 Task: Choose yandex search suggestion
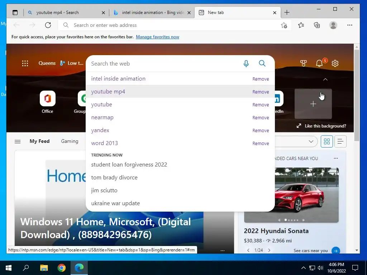click(100, 130)
